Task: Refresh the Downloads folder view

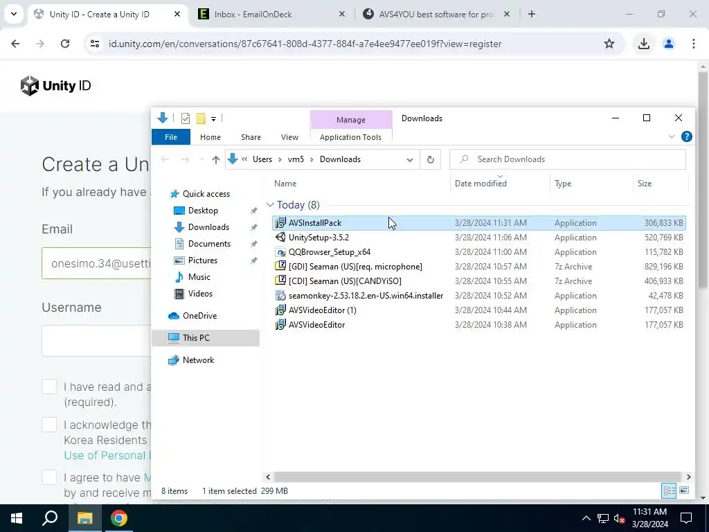Action: point(431,159)
